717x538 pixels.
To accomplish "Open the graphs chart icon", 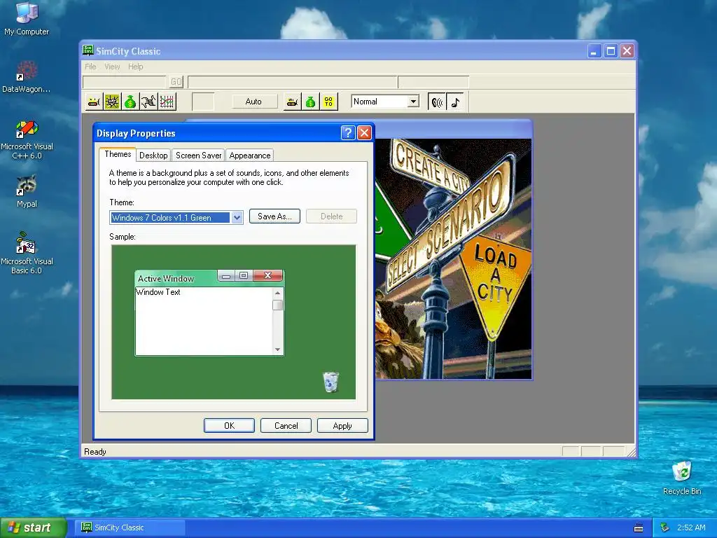I will click(167, 102).
